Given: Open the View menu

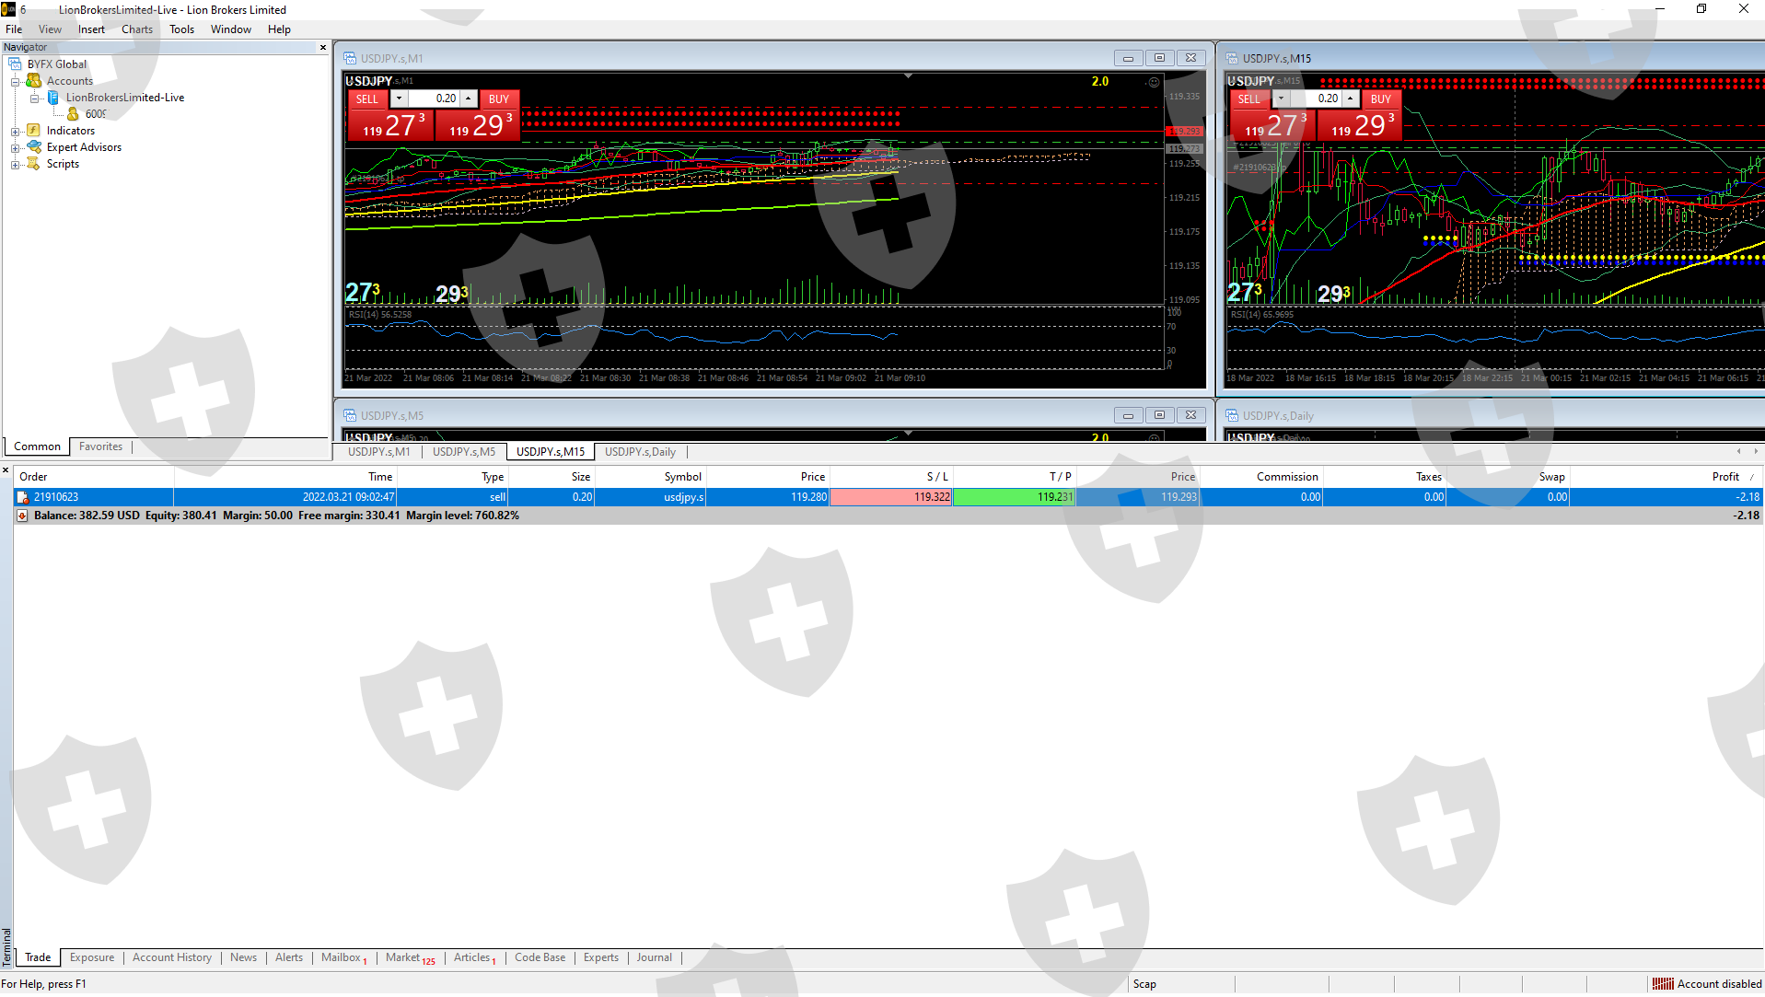Looking at the screenshot, I should pos(50,29).
